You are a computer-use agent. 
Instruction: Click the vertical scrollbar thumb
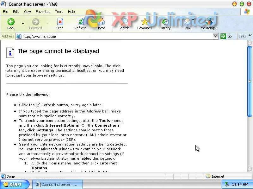(x=250, y=81)
